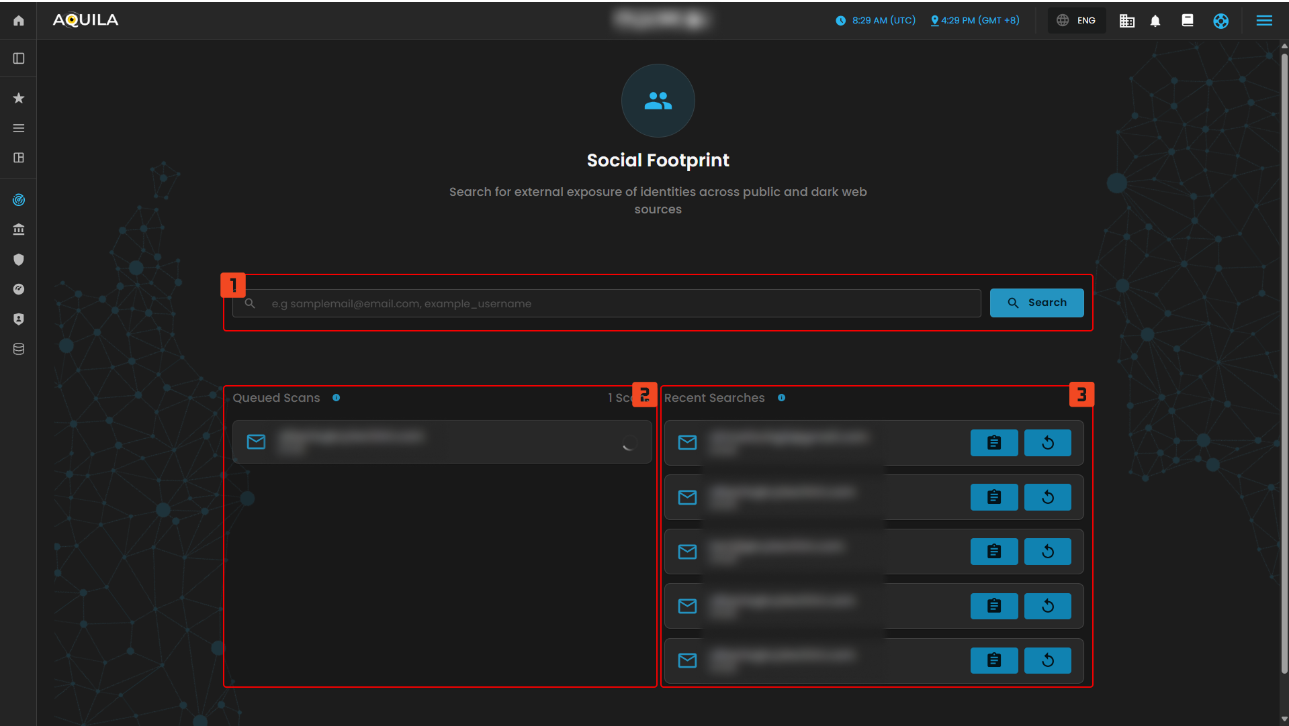Open the ENG language dropdown

(1077, 21)
